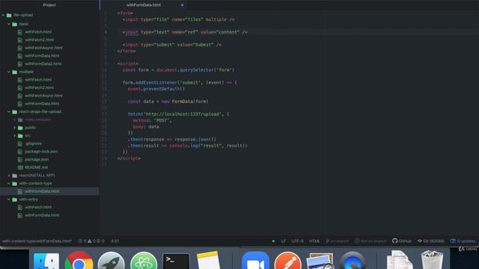Open the Trash in the Dock
Viewport: 479px width, 269px height.
(432, 260)
